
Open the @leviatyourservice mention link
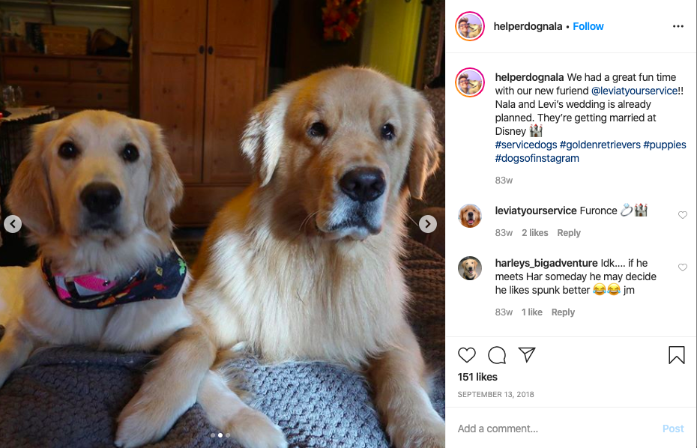(634, 91)
